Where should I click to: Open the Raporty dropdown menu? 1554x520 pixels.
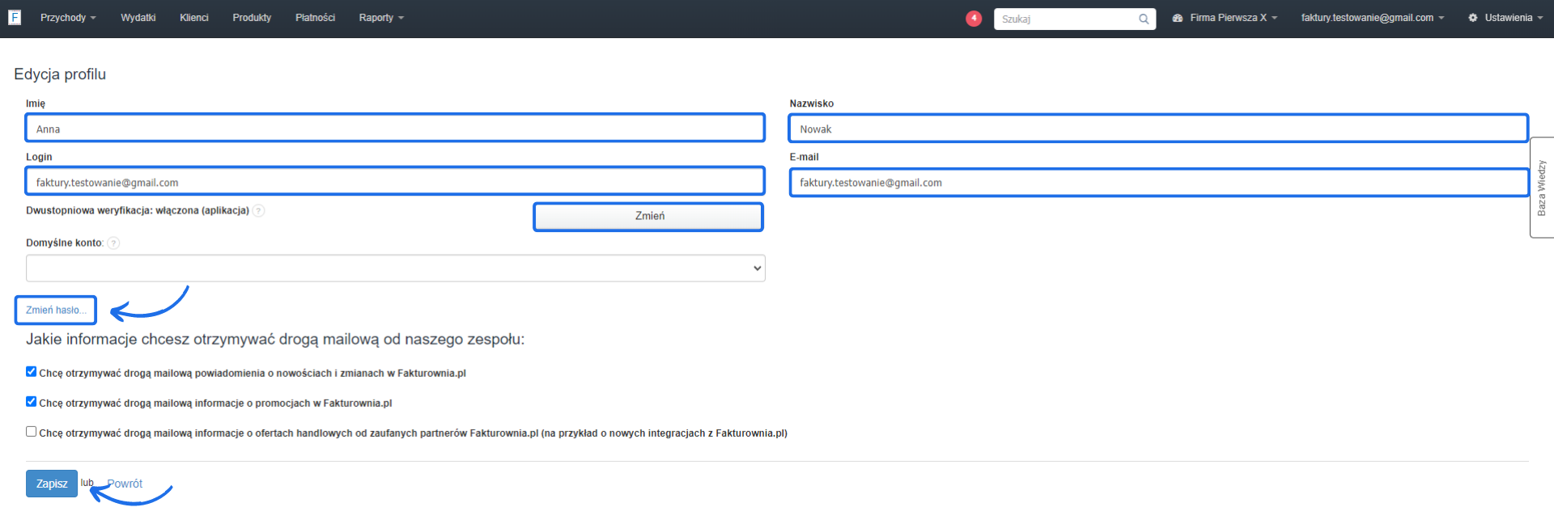click(x=381, y=18)
